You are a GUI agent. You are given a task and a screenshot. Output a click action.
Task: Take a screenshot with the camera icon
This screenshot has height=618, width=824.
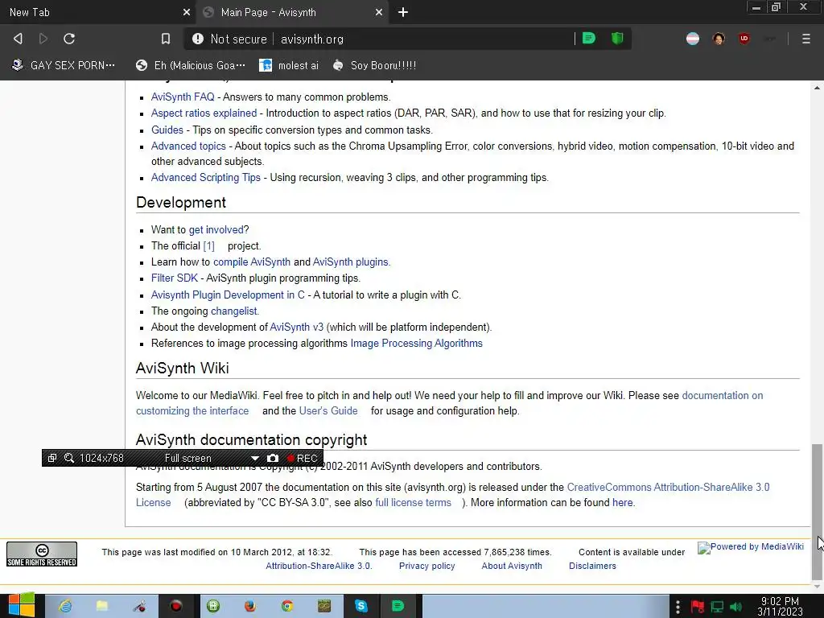(x=273, y=458)
